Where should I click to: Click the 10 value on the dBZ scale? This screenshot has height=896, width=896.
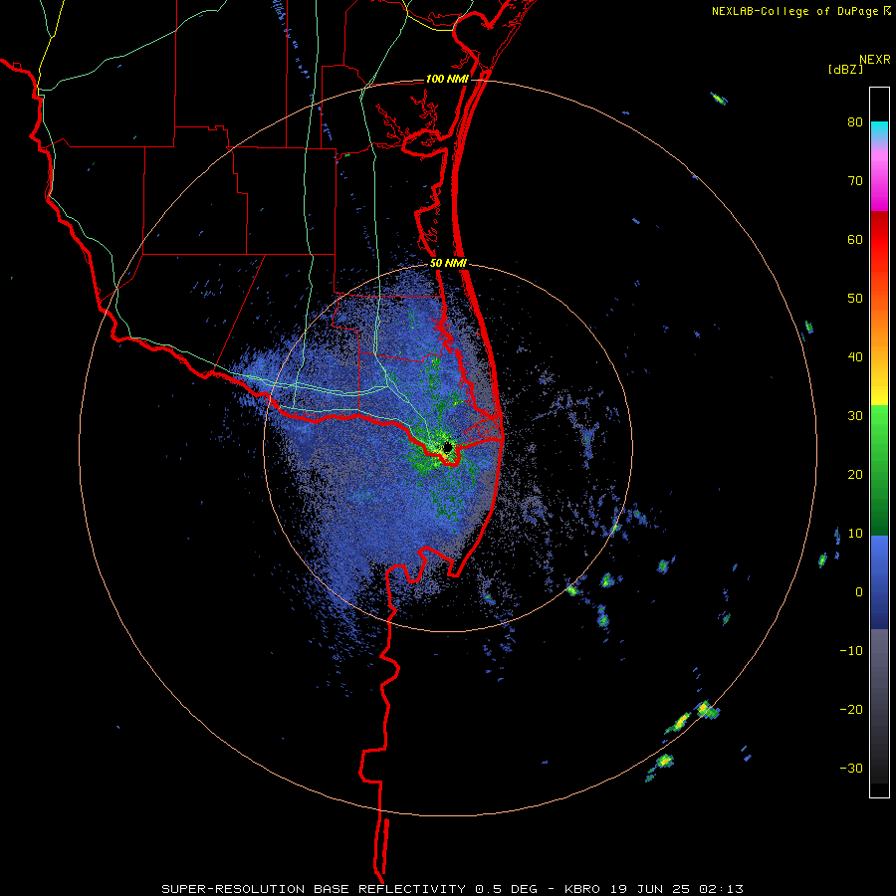tap(855, 534)
